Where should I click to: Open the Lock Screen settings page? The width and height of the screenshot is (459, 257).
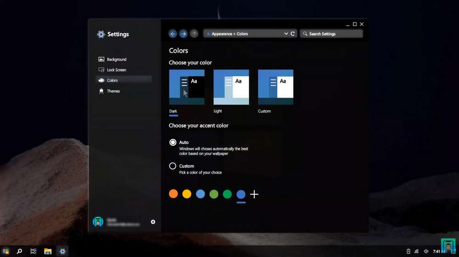click(x=124, y=70)
